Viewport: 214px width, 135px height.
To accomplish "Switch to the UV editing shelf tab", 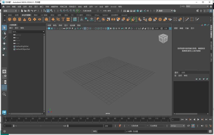I will 44,15.
